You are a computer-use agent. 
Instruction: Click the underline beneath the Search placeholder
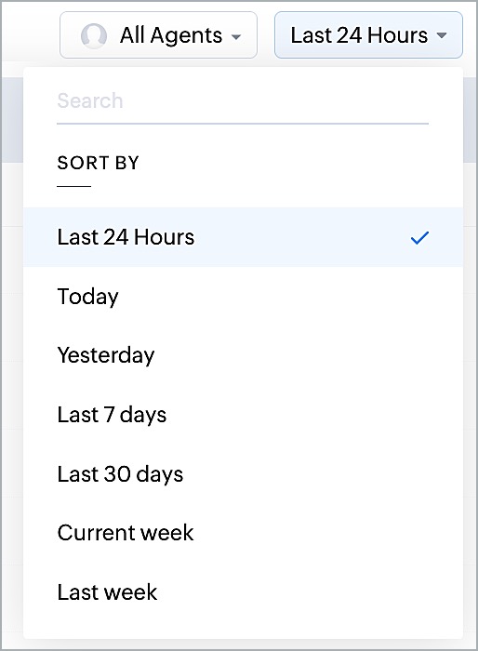[x=243, y=124]
